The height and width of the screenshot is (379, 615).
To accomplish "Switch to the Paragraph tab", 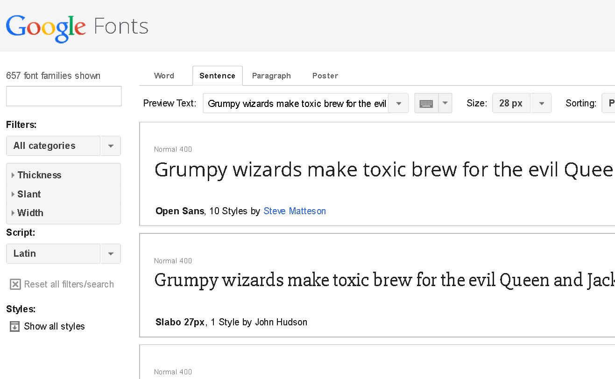I will click(x=271, y=76).
